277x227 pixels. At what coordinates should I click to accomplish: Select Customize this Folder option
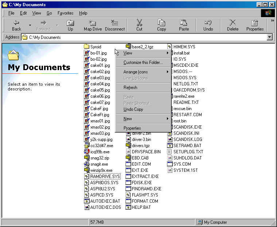point(143,62)
